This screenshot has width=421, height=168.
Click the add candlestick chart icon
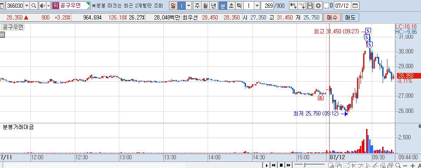coord(293,6)
